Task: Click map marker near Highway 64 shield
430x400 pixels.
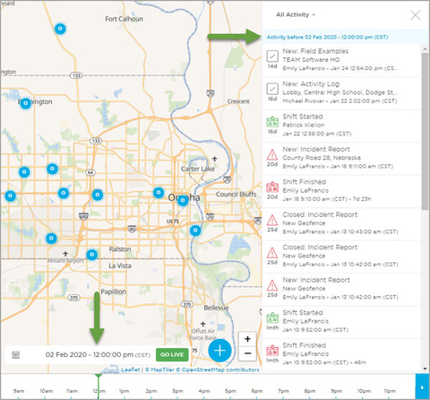Action: point(97,195)
